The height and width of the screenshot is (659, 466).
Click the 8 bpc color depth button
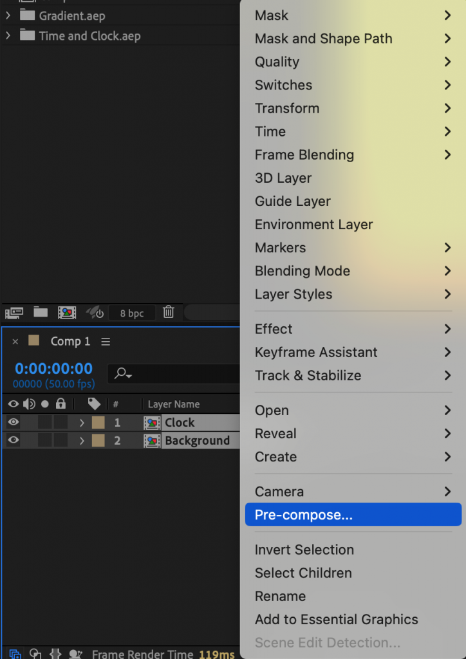[x=132, y=312]
